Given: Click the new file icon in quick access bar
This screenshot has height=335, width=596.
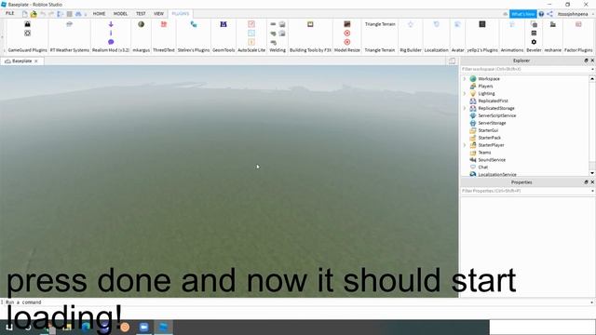Looking at the screenshot, I should [x=25, y=14].
